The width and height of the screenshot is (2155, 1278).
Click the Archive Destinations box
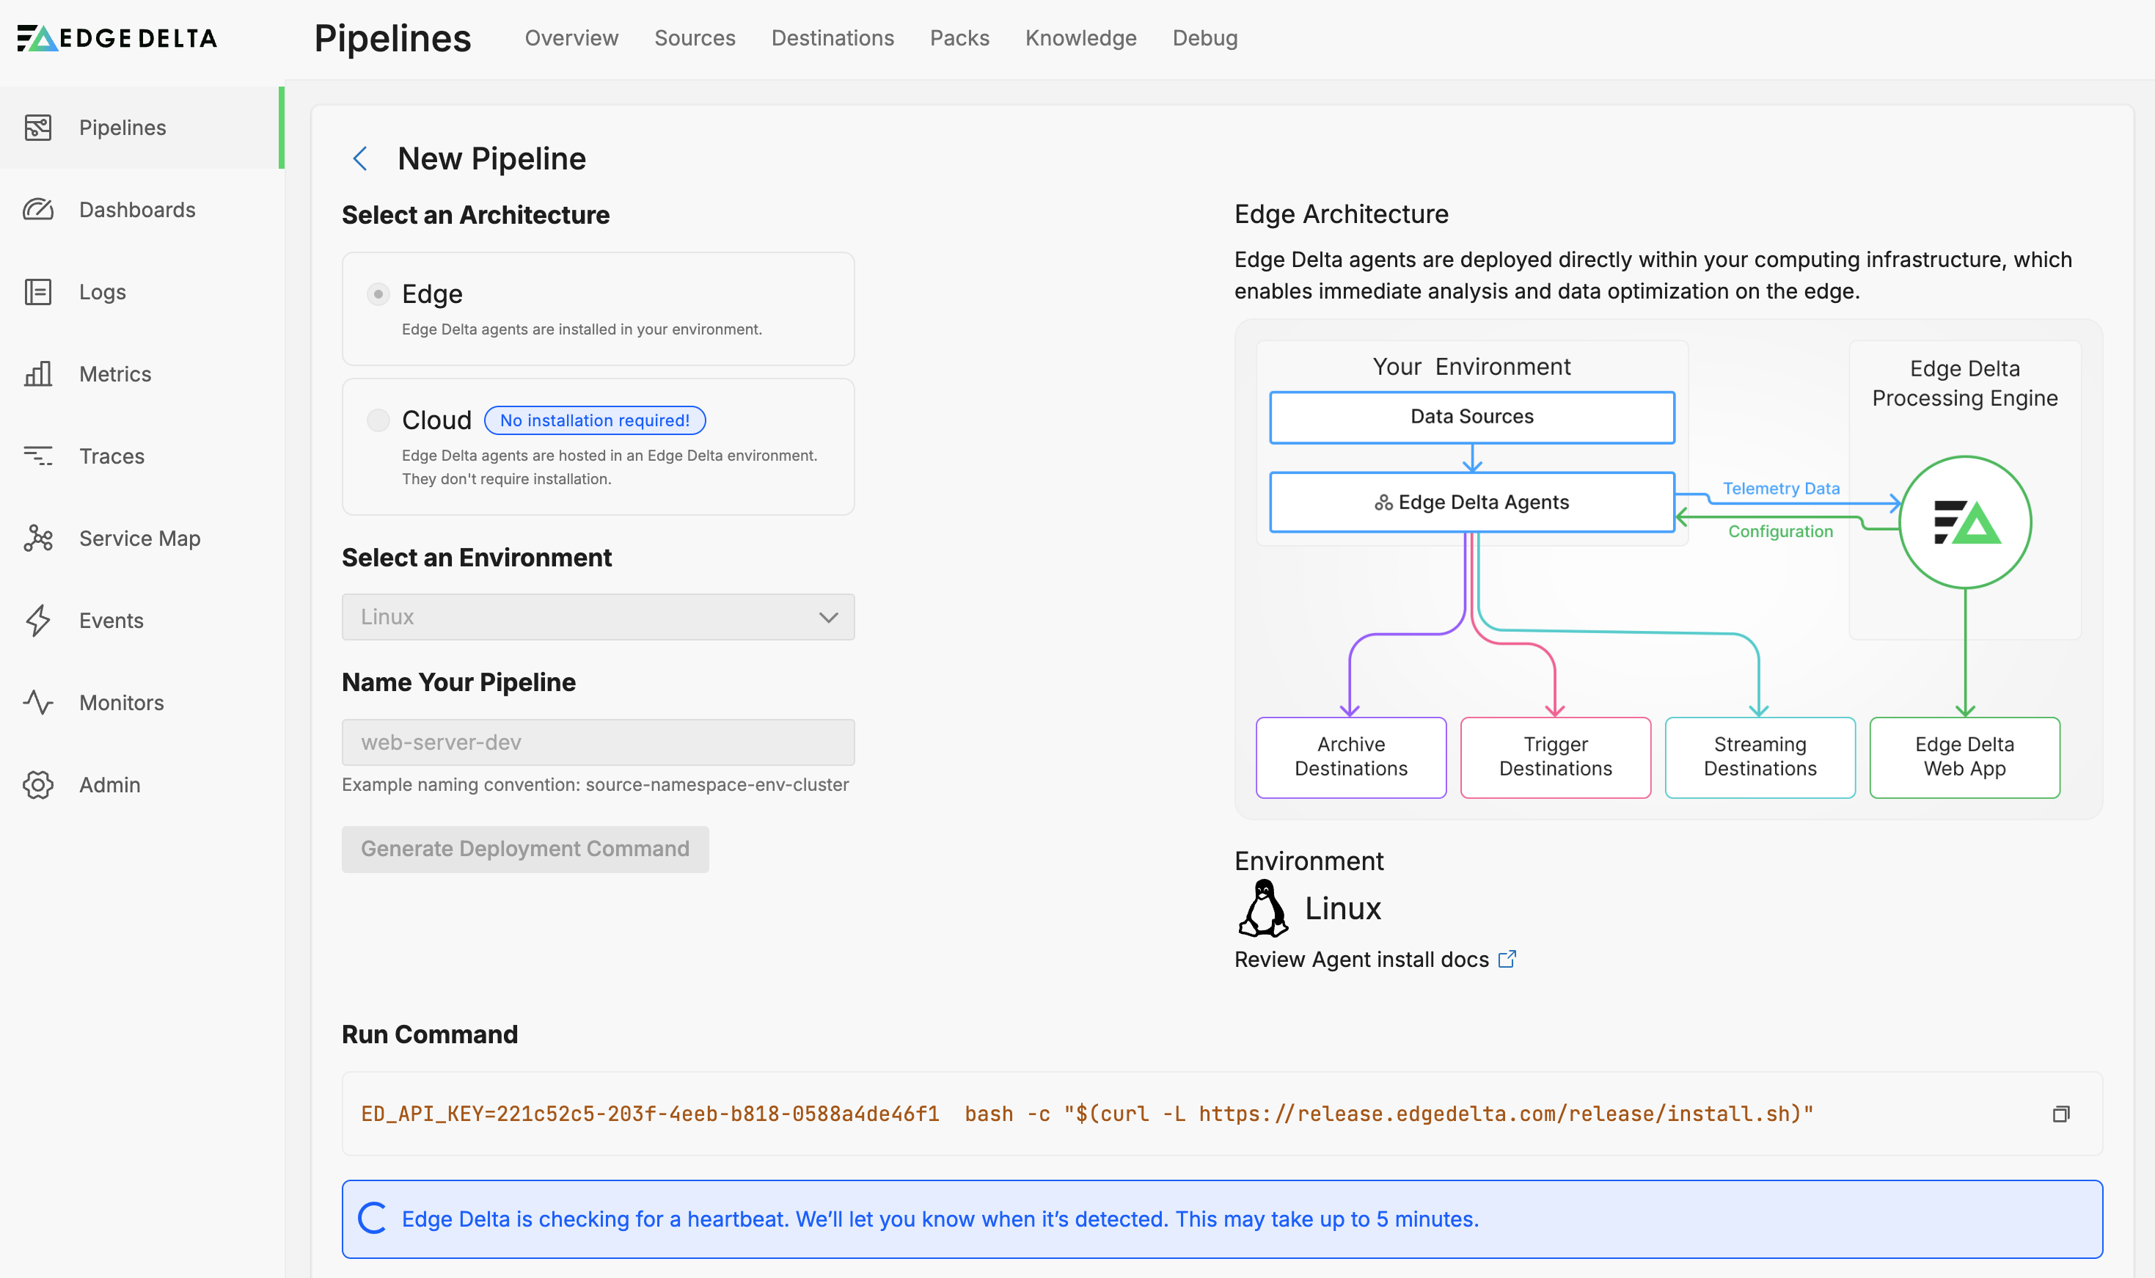(1351, 757)
